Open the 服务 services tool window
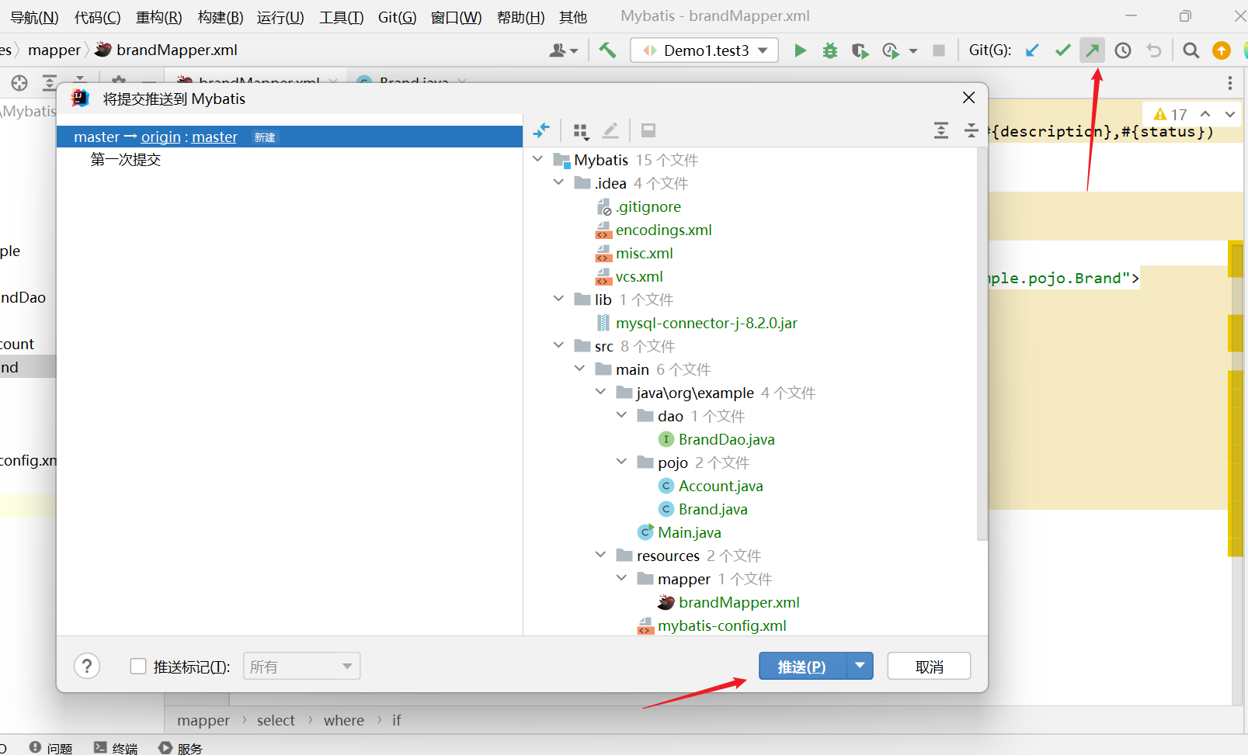 click(x=181, y=748)
